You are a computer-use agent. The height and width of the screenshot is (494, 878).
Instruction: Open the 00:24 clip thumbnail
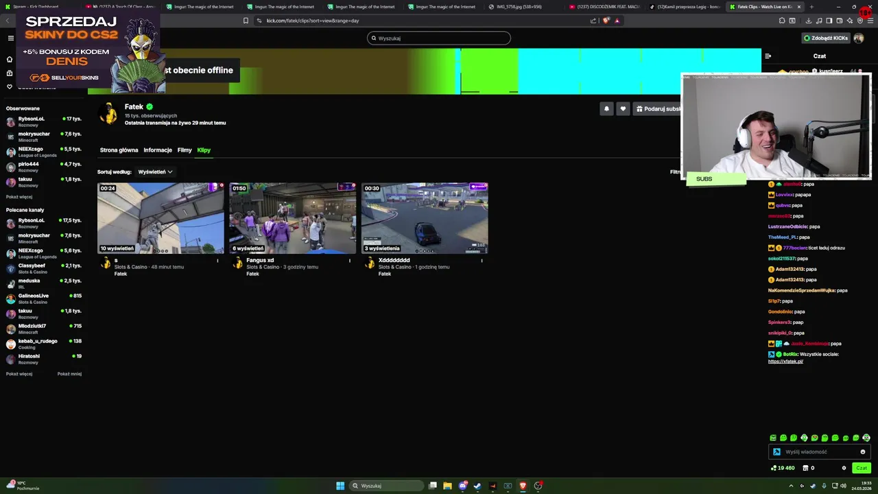tap(161, 218)
